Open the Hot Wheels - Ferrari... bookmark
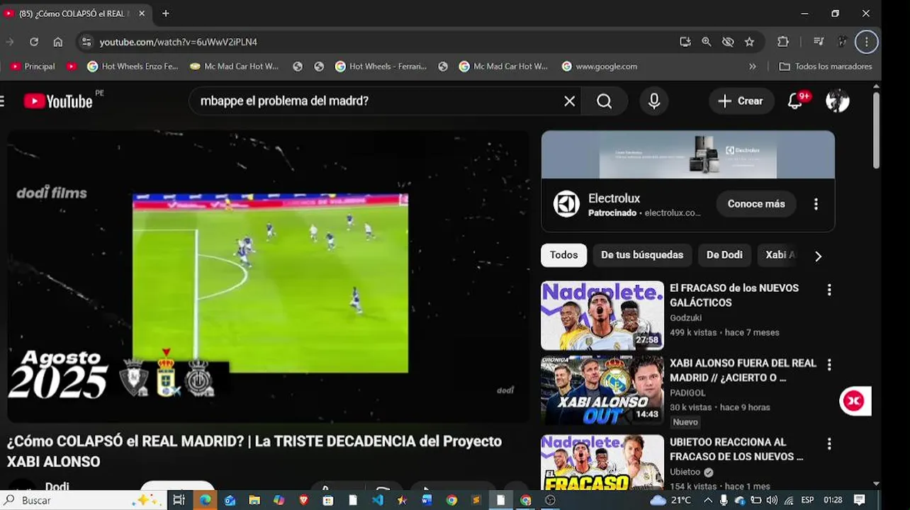Image resolution: width=910 pixels, height=510 pixels. click(x=381, y=67)
